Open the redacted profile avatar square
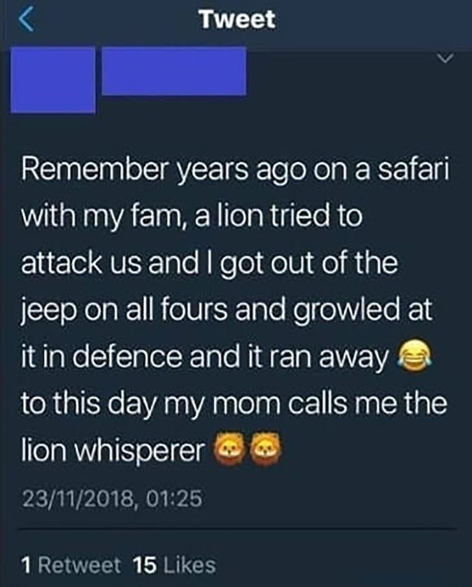The width and height of the screenshot is (472, 587). point(53,80)
